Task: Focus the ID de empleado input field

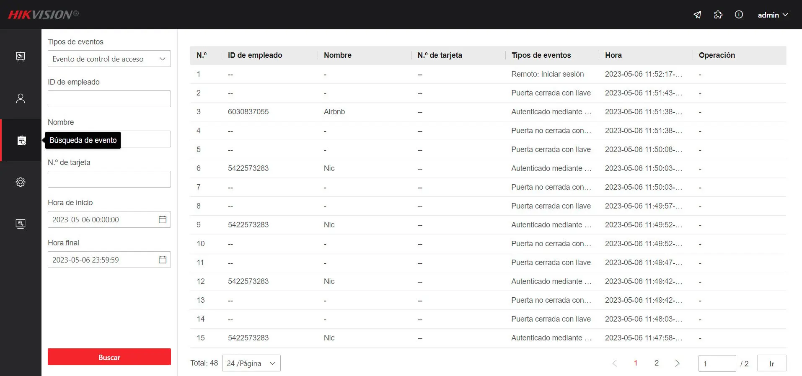Action: coord(109,99)
